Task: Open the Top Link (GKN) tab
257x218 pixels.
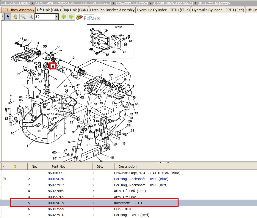Action: point(76,10)
